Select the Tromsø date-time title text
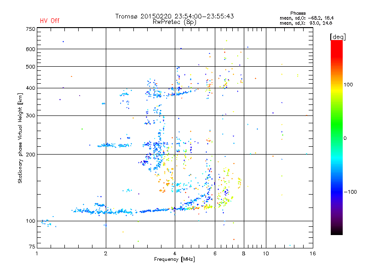The width and height of the screenshot is (368, 276). 174,16
